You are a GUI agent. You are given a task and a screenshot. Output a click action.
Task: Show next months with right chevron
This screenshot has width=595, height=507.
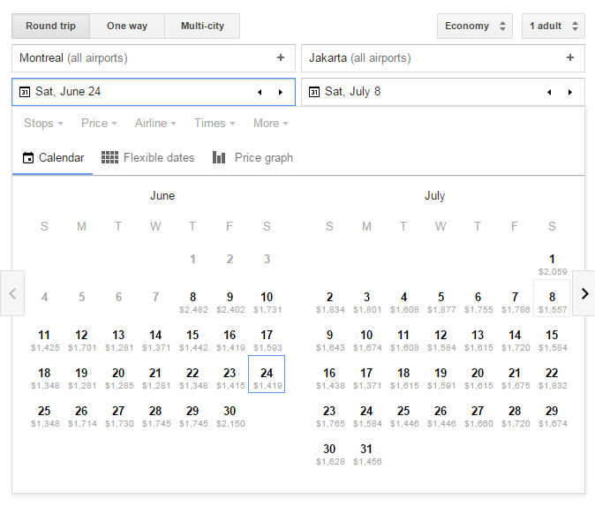(x=584, y=293)
